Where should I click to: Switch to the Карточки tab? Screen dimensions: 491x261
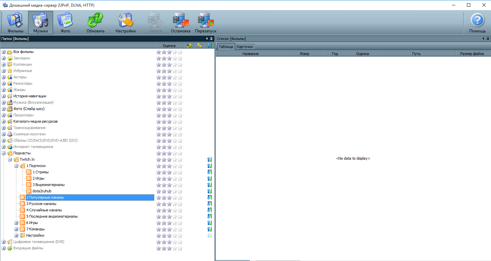coord(245,47)
